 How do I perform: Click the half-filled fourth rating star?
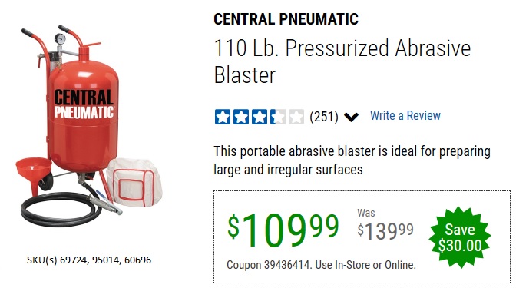[x=278, y=117]
